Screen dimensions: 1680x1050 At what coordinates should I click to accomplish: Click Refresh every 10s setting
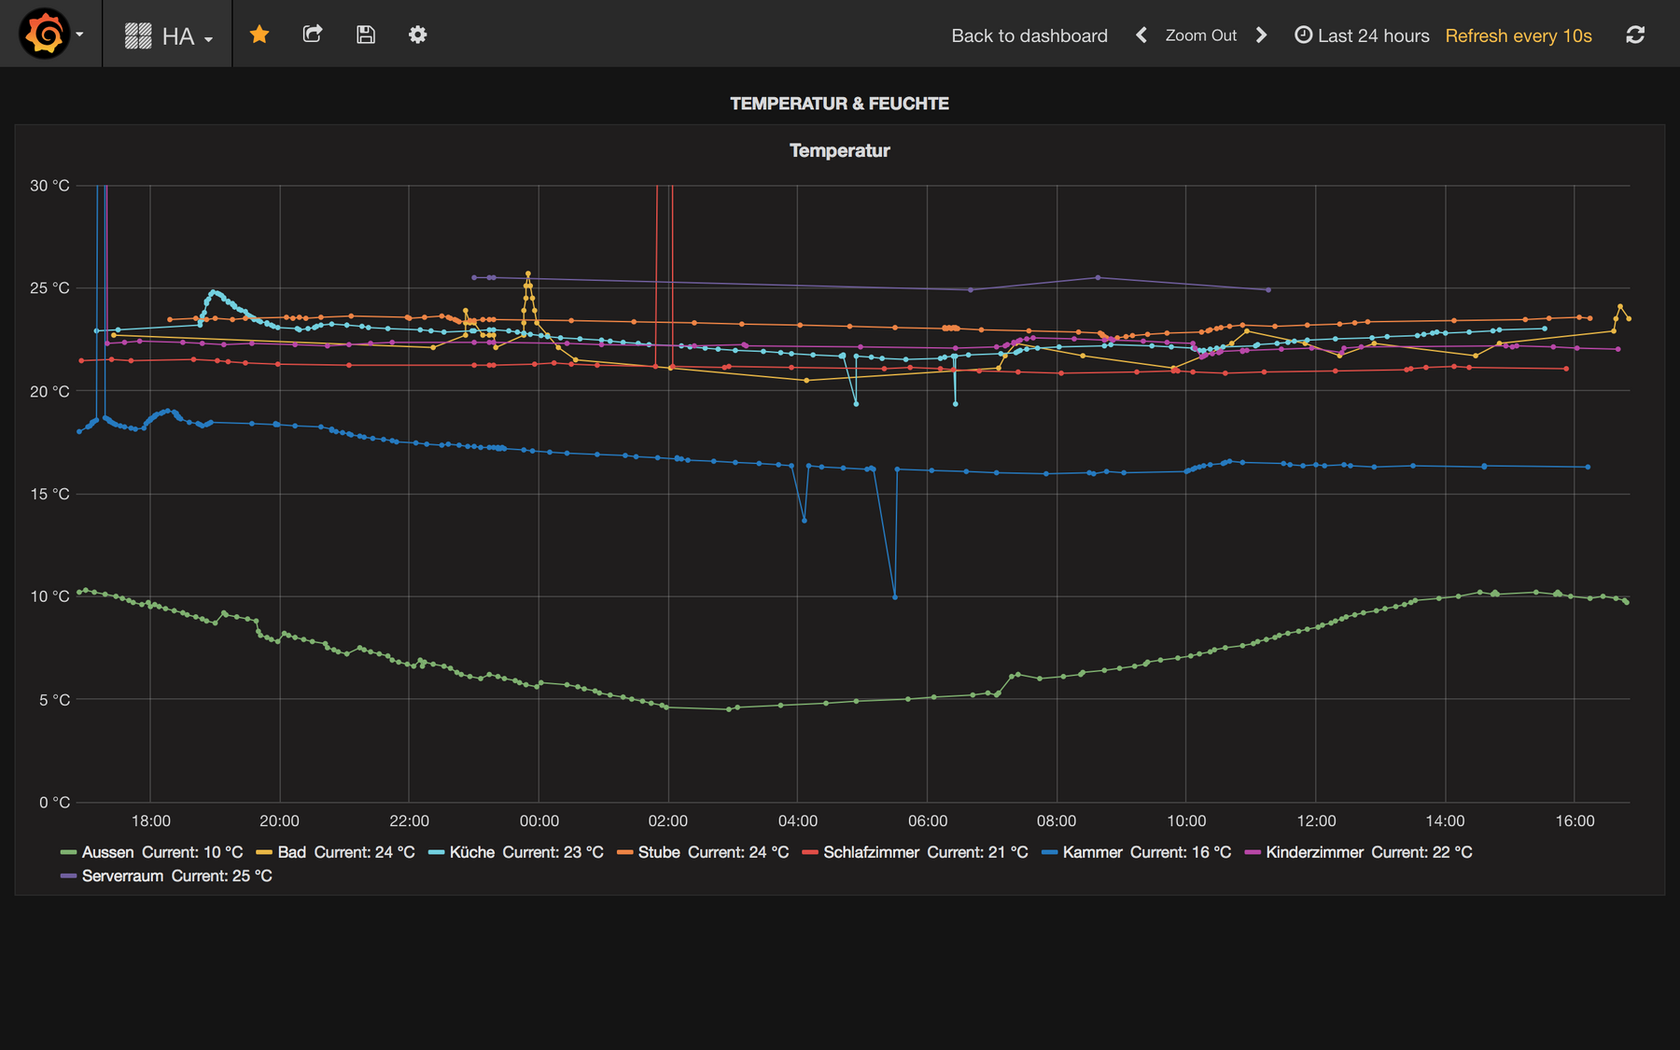[x=1518, y=35]
